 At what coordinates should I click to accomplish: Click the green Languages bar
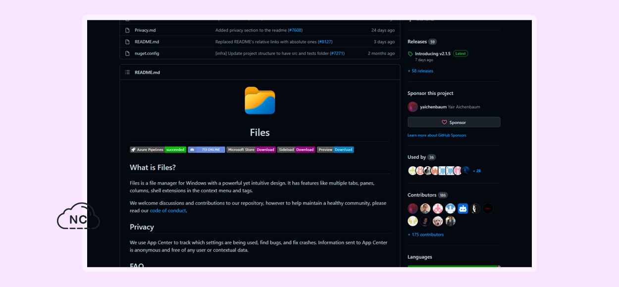[453, 266]
